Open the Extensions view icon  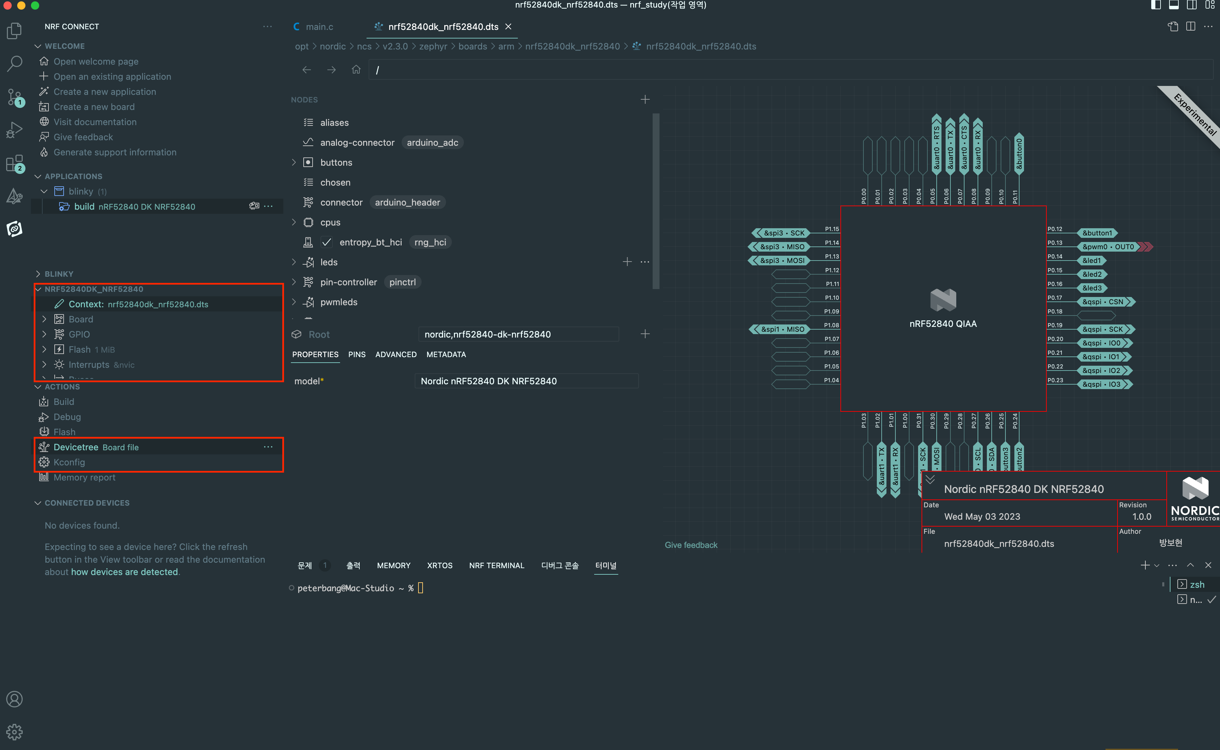(x=14, y=163)
